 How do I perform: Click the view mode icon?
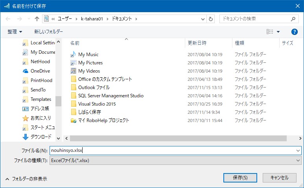(270, 32)
